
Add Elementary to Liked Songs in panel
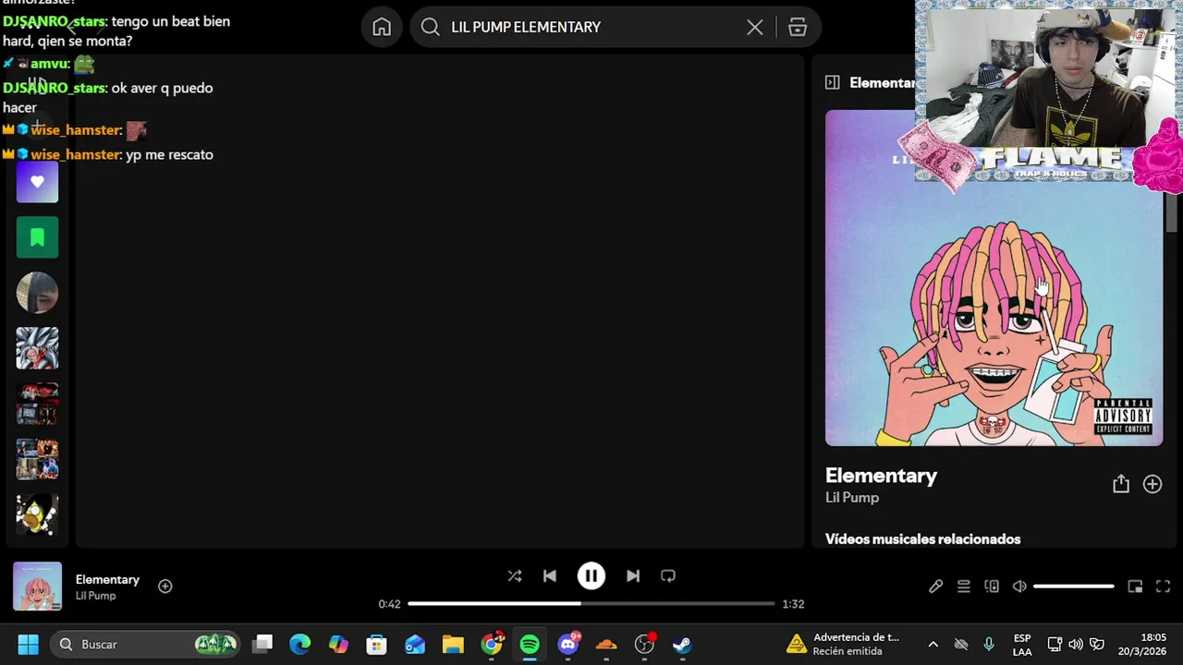click(1153, 484)
